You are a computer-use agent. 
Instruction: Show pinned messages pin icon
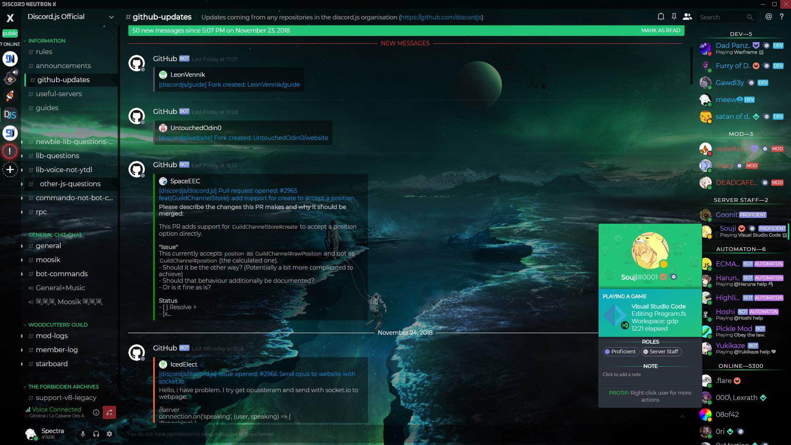click(674, 17)
